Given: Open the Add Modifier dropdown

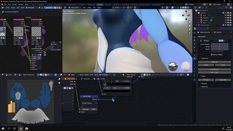Looking at the screenshot, I should tap(214, 36).
